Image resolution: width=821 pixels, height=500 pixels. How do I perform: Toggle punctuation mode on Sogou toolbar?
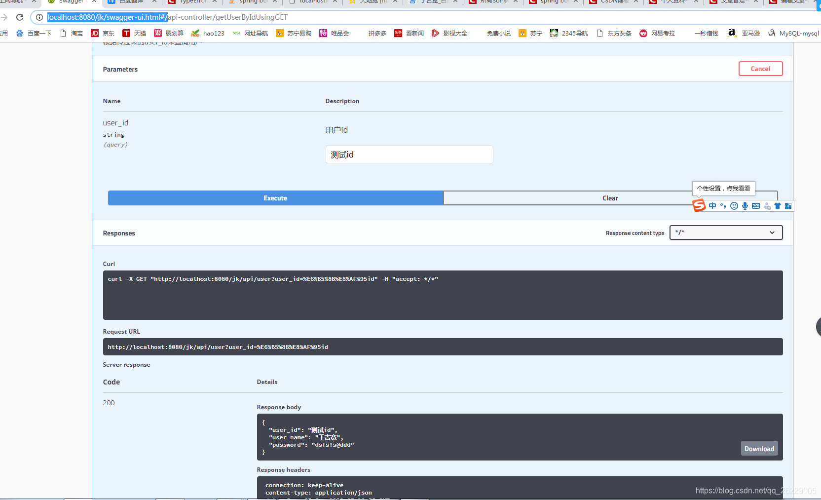point(723,206)
